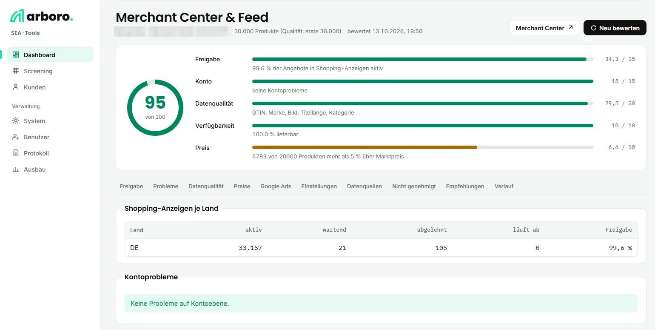Click the abgelehnt value 105
655x330 pixels.
click(441, 247)
